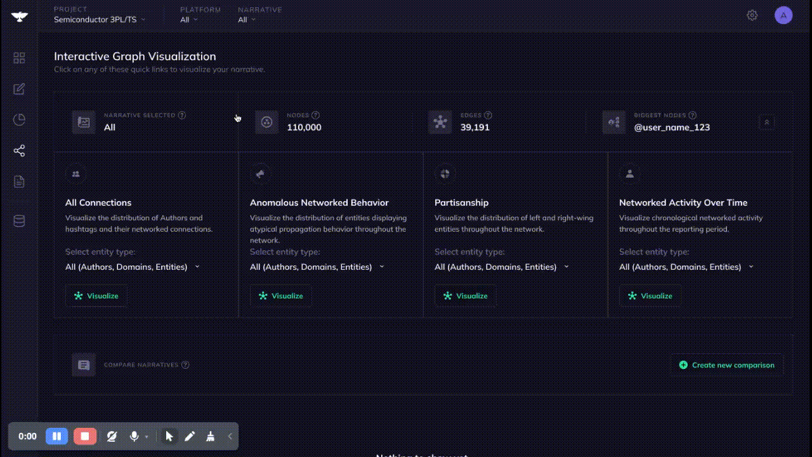Click Create new comparison button
812x457 pixels.
(726, 365)
